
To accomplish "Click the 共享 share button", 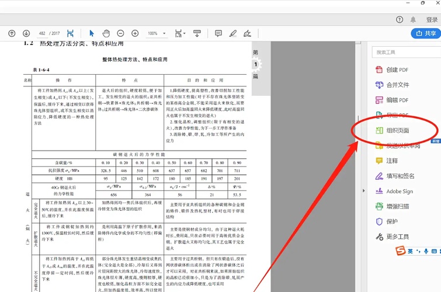I will coord(425,33).
